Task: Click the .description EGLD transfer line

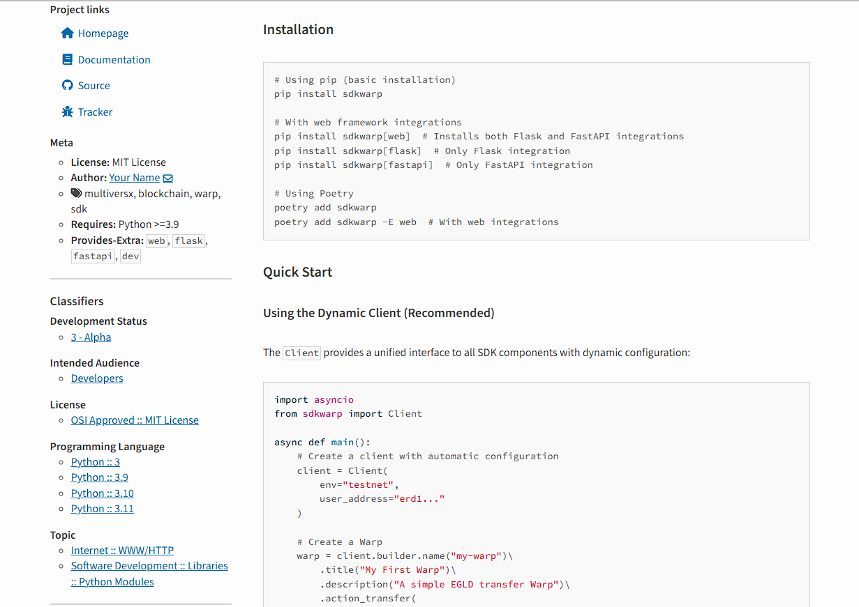Action: pos(445,585)
